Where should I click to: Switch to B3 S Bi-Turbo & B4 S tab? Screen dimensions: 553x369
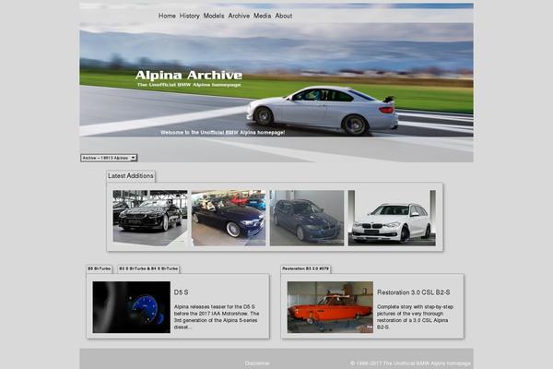[148, 268]
